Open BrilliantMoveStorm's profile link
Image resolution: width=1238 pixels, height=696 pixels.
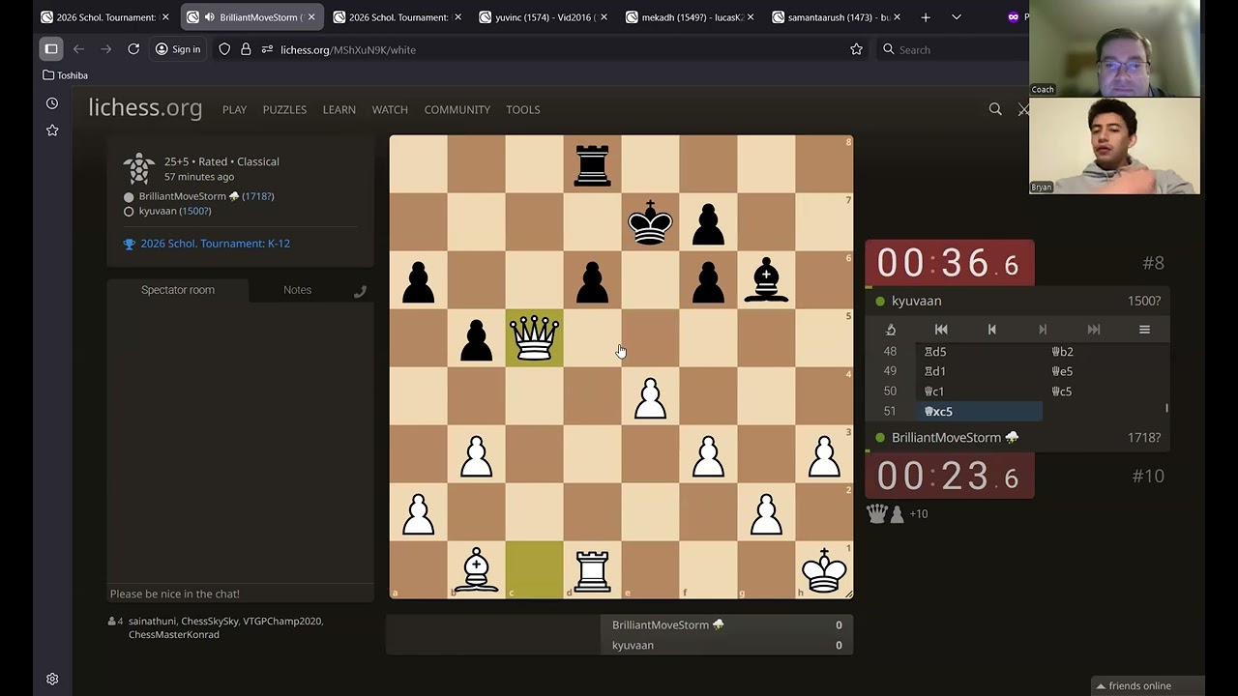pyautogui.click(x=182, y=196)
